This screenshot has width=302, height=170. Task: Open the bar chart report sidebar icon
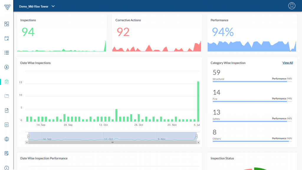tap(6, 125)
